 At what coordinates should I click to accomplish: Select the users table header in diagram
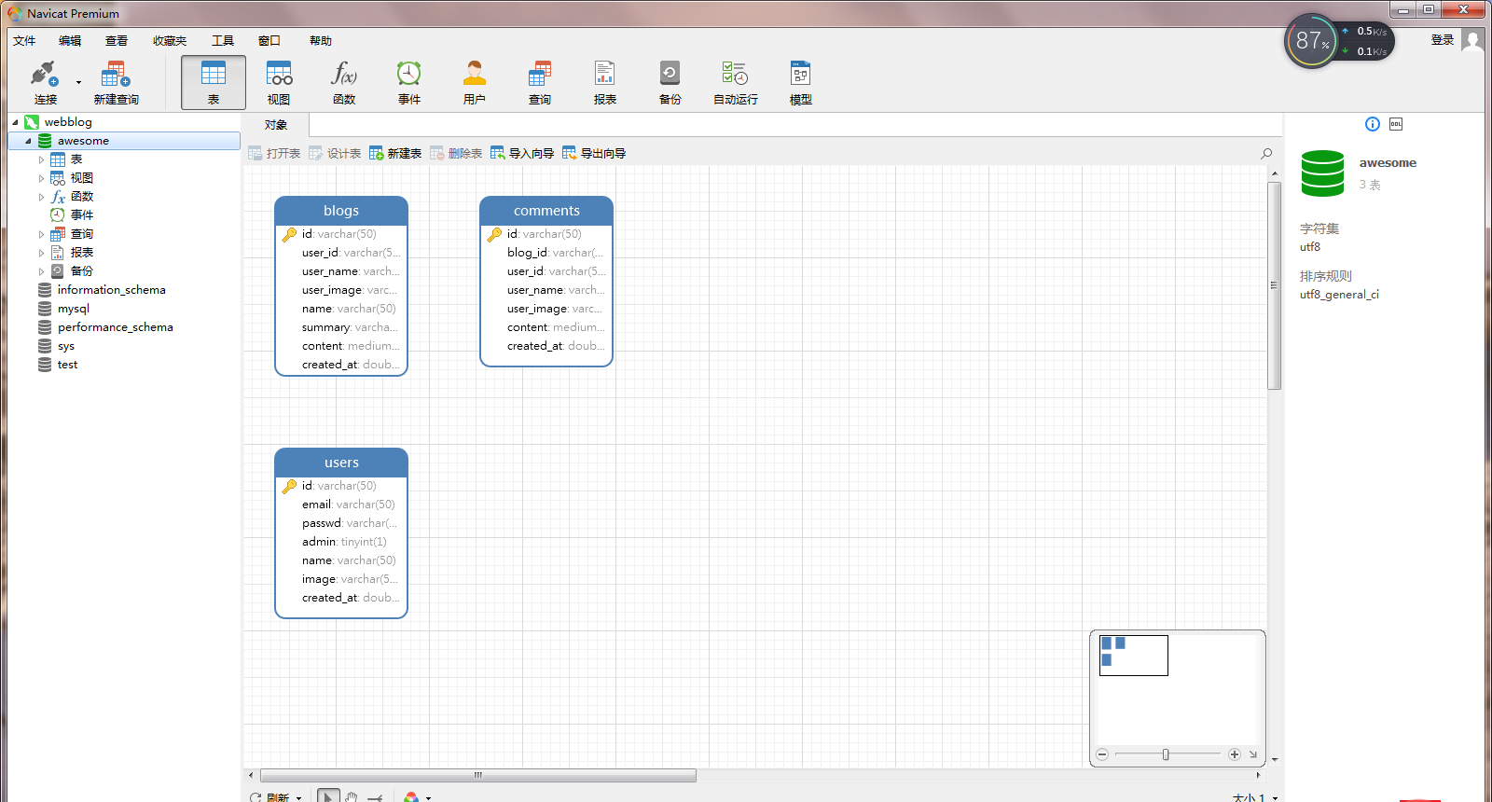(x=341, y=463)
